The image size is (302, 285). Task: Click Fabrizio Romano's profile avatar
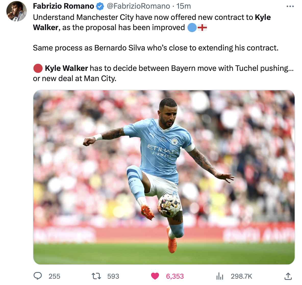(17, 11)
